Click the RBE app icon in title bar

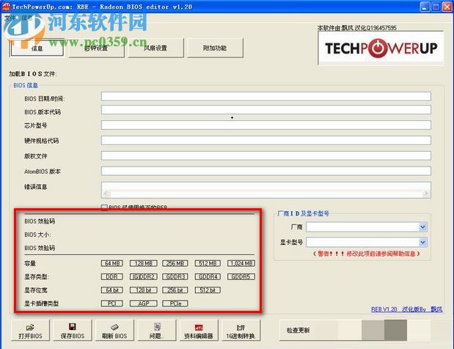(x=6, y=7)
